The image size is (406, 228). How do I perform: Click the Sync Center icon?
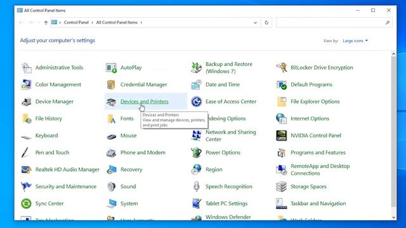(x=27, y=204)
